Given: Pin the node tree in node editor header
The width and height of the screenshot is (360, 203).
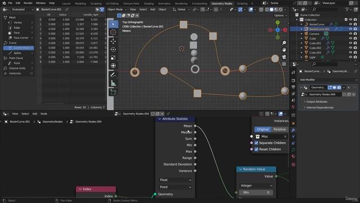Looking at the screenshot, I should (168, 114).
